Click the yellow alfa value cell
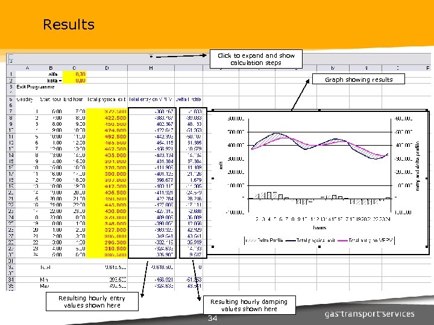 (75, 74)
